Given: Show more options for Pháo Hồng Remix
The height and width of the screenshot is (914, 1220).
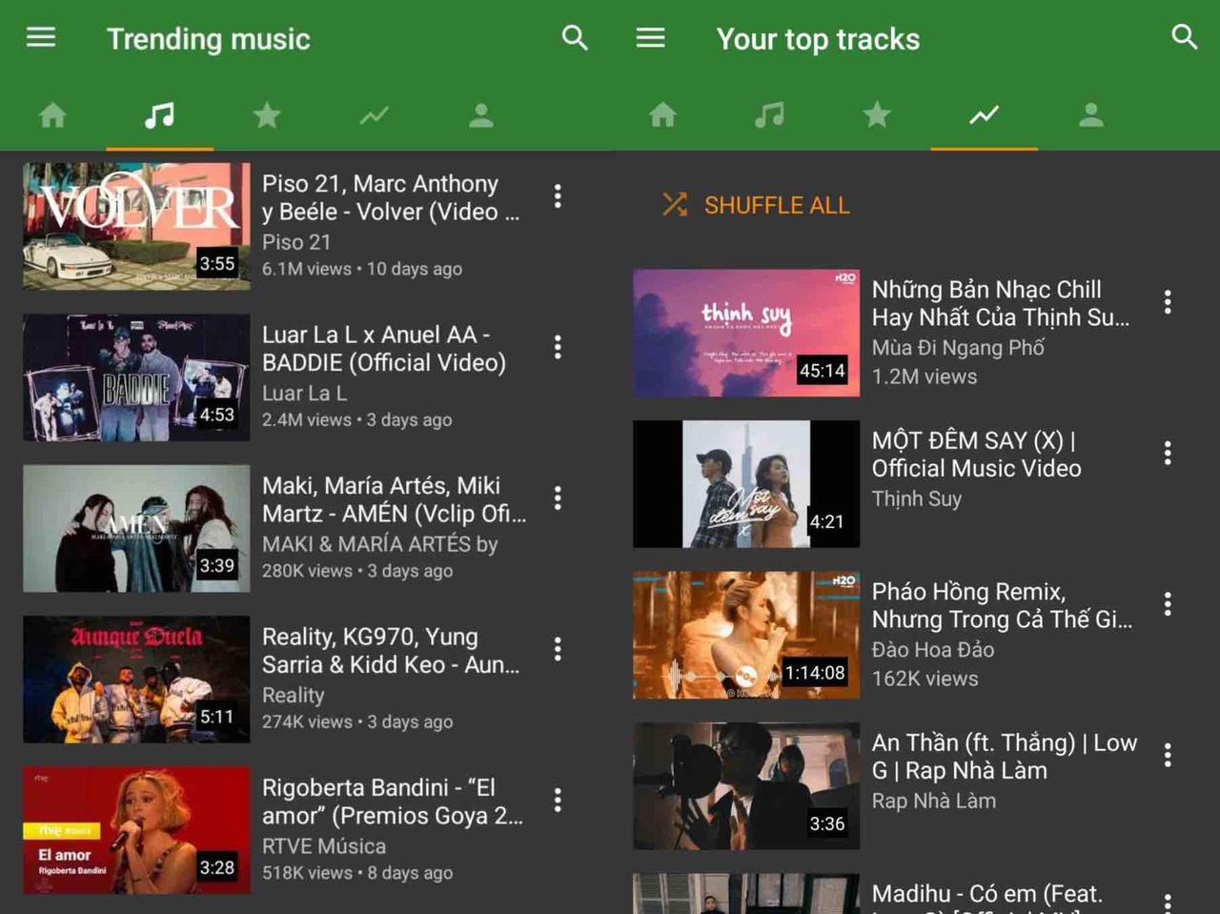Looking at the screenshot, I should click(1168, 603).
